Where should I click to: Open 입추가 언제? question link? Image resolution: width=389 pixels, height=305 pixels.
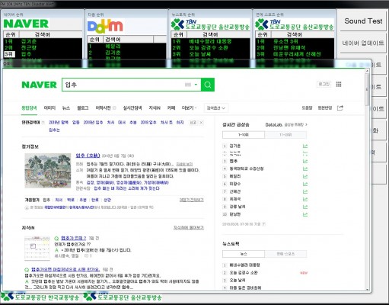click(x=74, y=238)
